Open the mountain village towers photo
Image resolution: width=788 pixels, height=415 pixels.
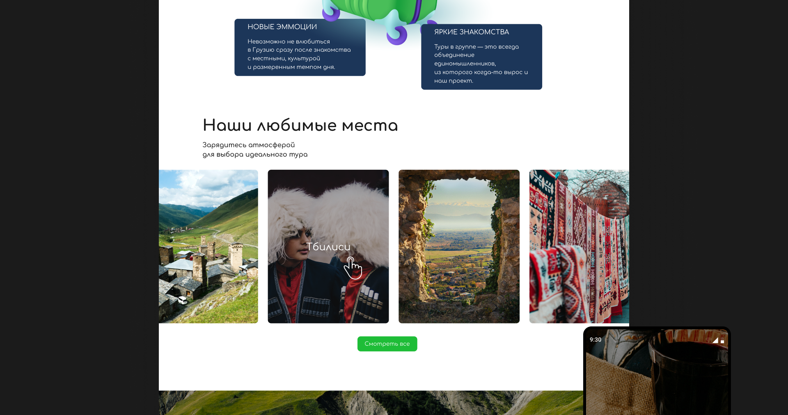(208, 246)
